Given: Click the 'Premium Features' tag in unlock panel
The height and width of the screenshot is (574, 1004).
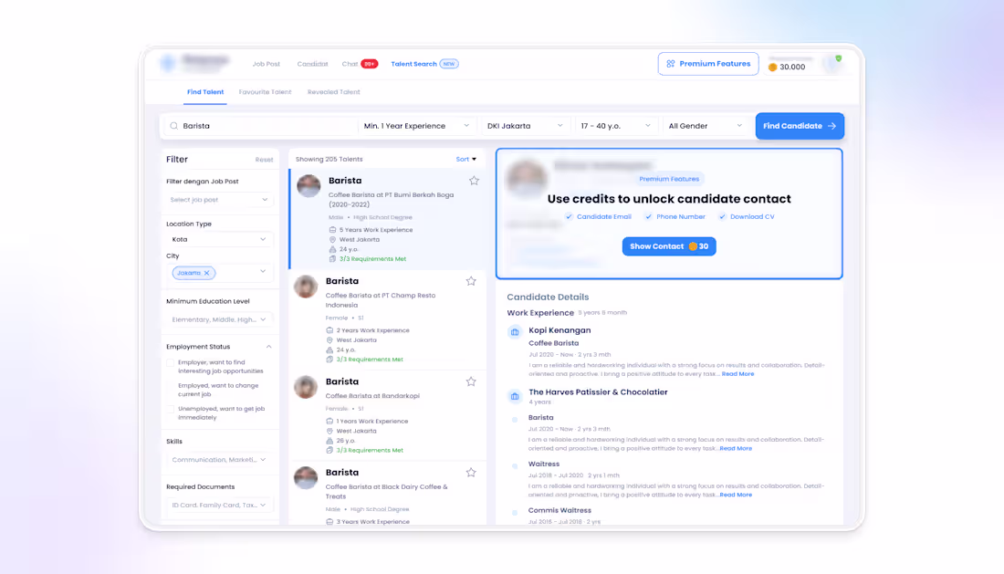Looking at the screenshot, I should click(669, 179).
